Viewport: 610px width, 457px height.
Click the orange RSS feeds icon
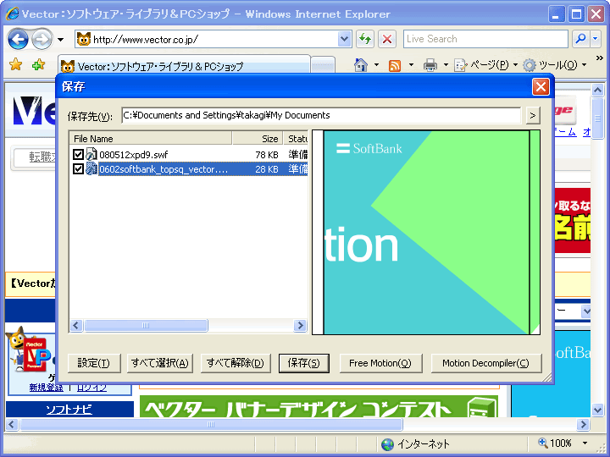click(x=395, y=65)
